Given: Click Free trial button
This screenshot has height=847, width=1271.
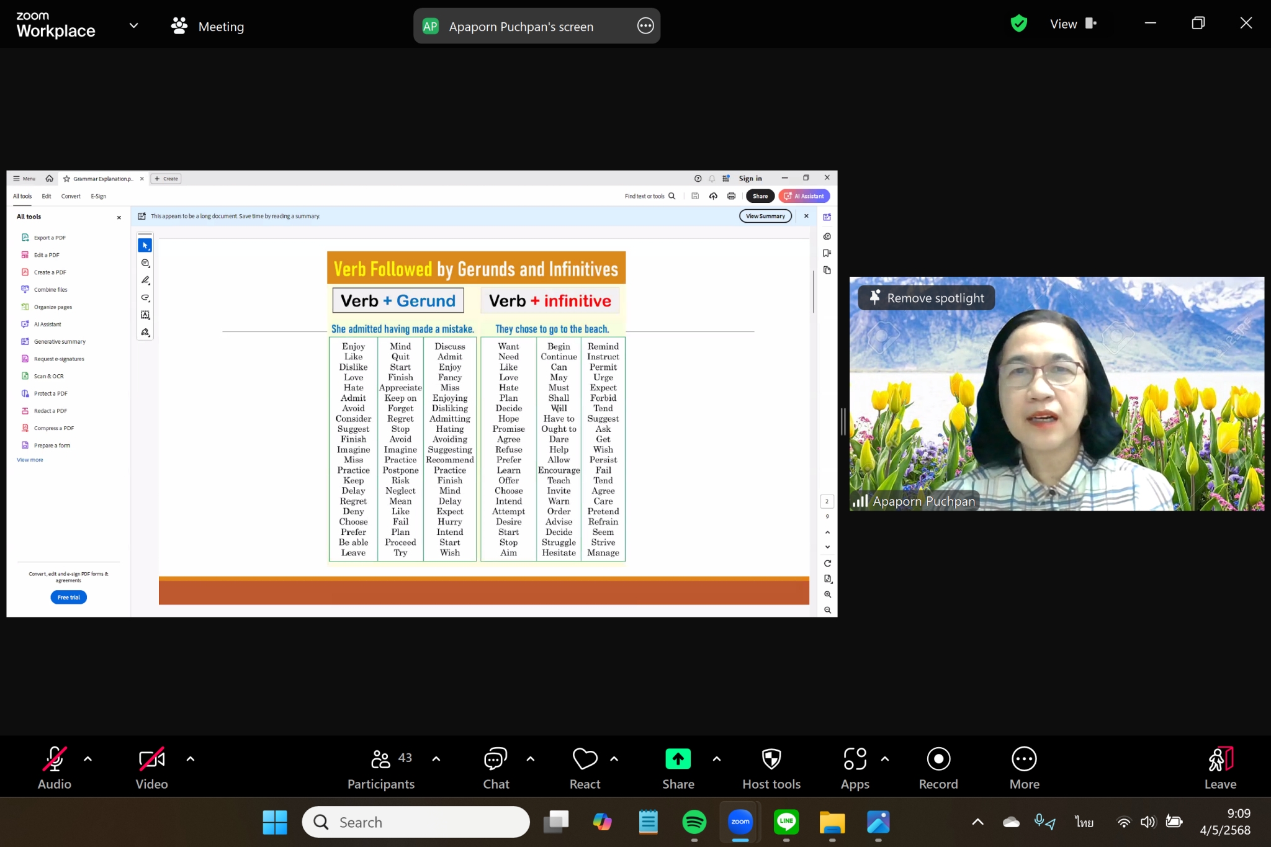Looking at the screenshot, I should pos(68,598).
